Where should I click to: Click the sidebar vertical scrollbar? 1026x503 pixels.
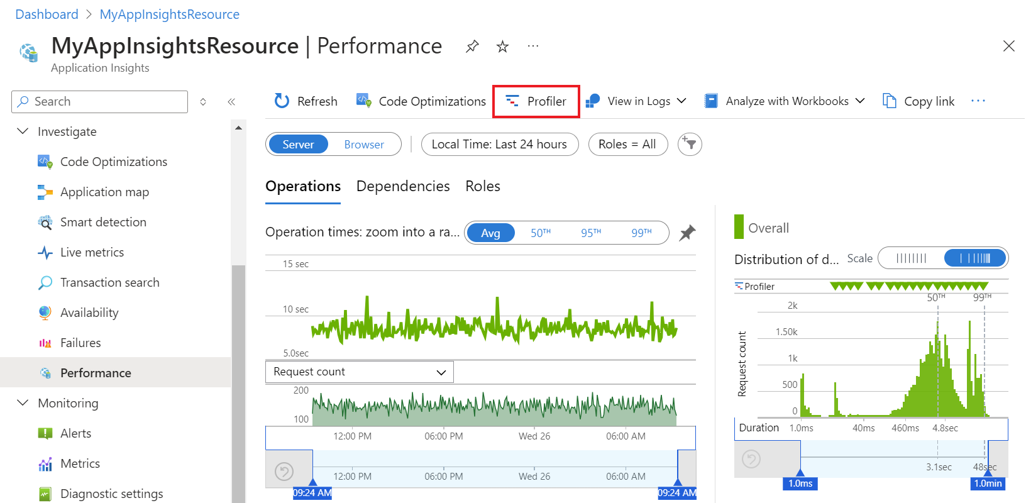[238, 384]
